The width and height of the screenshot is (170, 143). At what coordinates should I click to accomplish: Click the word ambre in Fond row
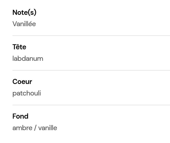point(22,128)
